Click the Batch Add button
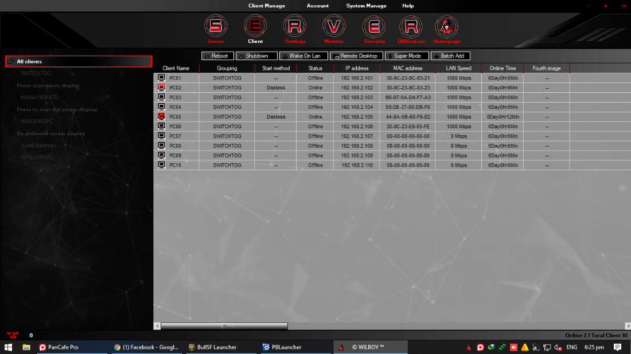Screen dimensions: 631x354 [450, 56]
